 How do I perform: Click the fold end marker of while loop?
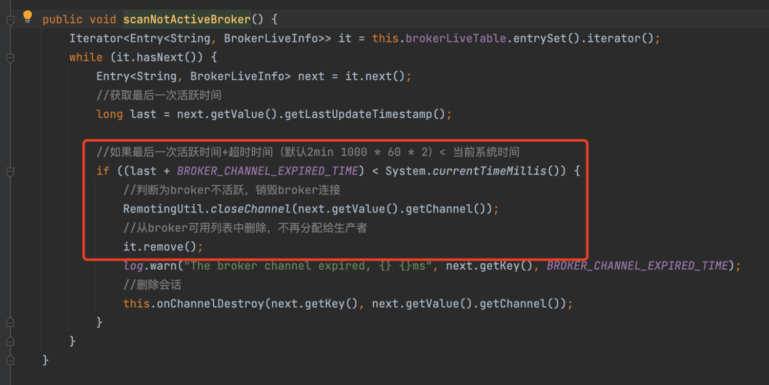click(x=10, y=341)
